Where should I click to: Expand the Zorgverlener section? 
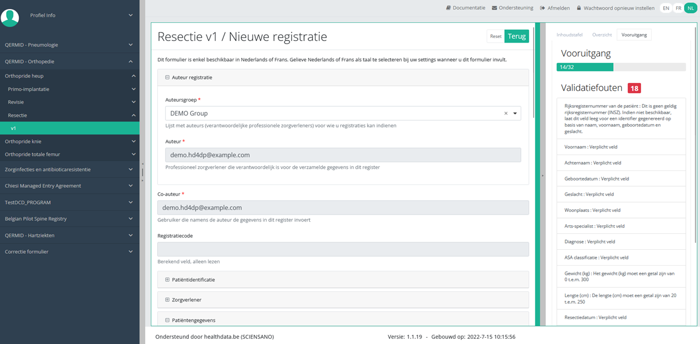click(187, 300)
